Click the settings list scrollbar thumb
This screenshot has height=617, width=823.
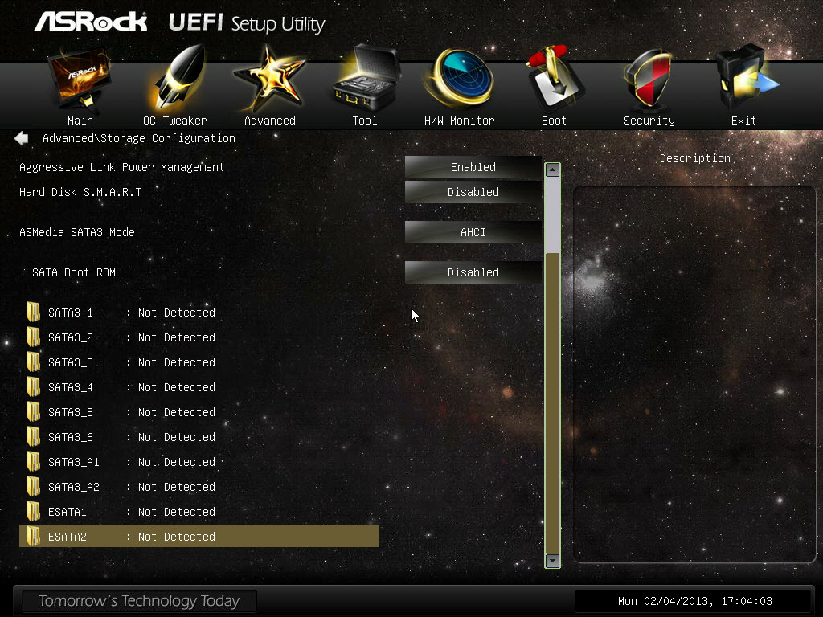point(552,403)
